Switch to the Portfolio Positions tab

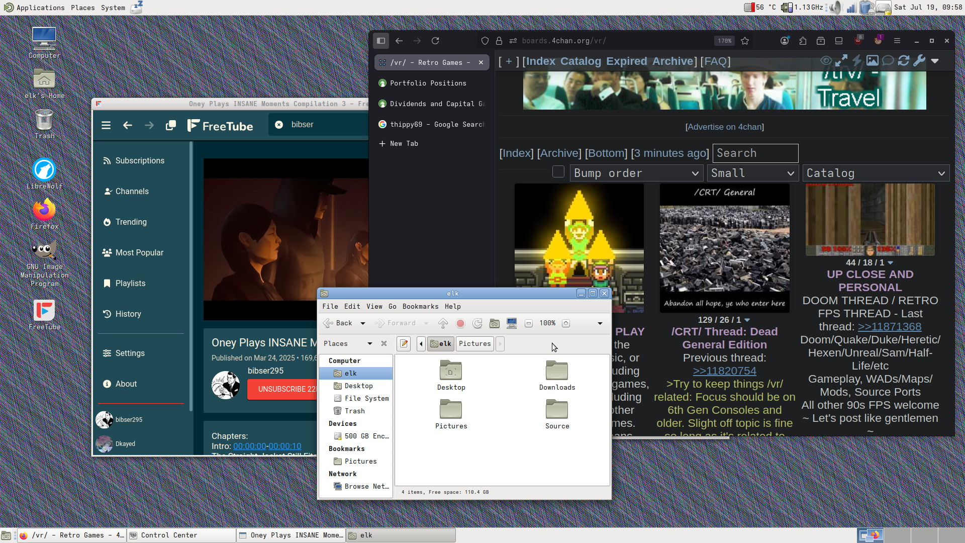pyautogui.click(x=428, y=83)
